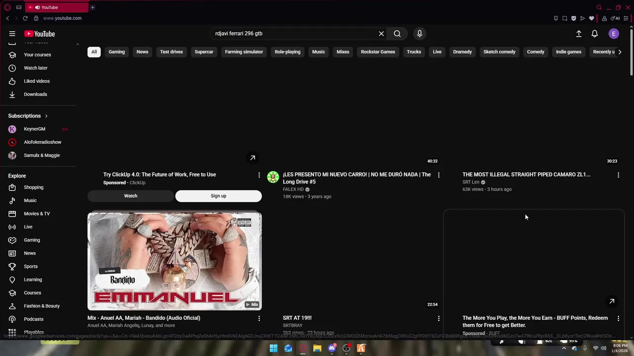This screenshot has height=356, width=634.
Task: Select the Rockstar Games filter chip
Action: (x=378, y=52)
